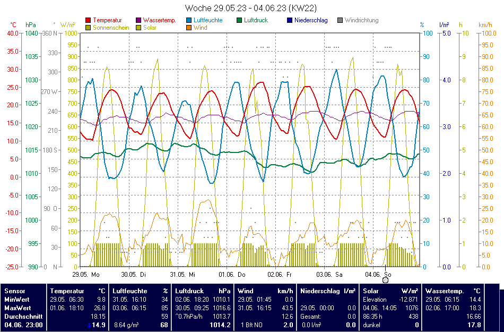
Task: Click the maximum temperature value 26.8
Action: coord(100,308)
